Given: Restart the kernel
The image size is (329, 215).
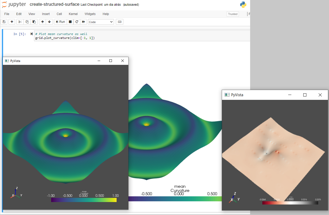Looking at the screenshot, I should pos(77,22).
